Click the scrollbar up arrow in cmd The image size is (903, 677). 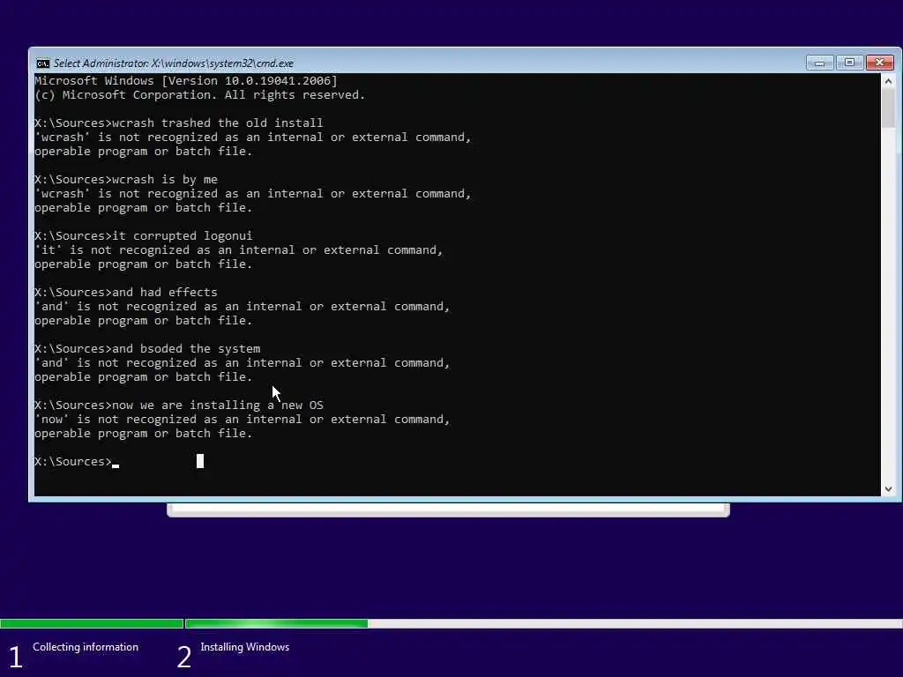pos(888,81)
